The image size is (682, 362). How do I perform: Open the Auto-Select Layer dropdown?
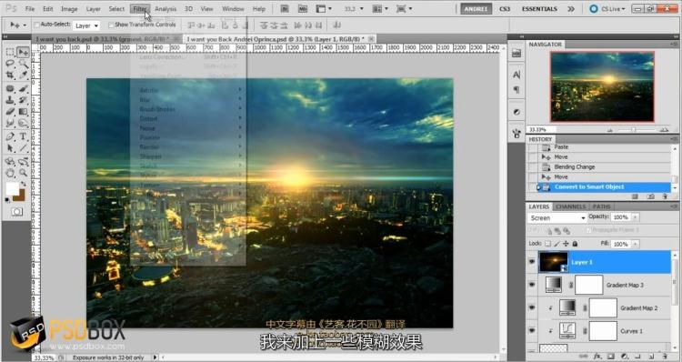86,25
